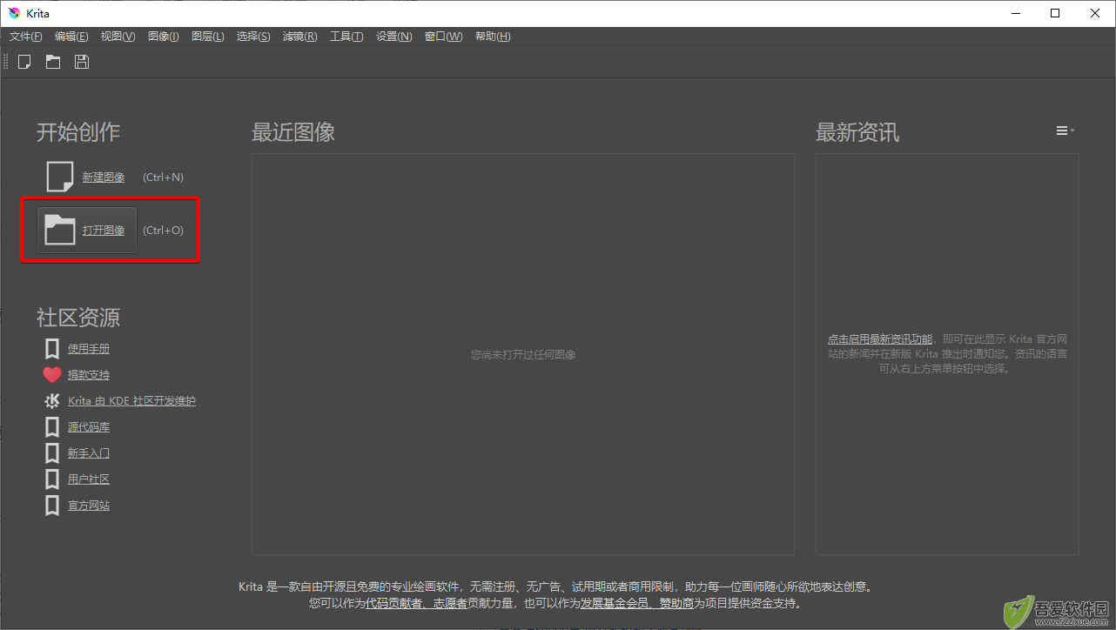Click the new document toolbar icon

pos(25,62)
